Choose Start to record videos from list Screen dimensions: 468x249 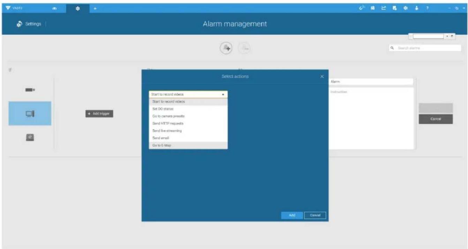188,102
